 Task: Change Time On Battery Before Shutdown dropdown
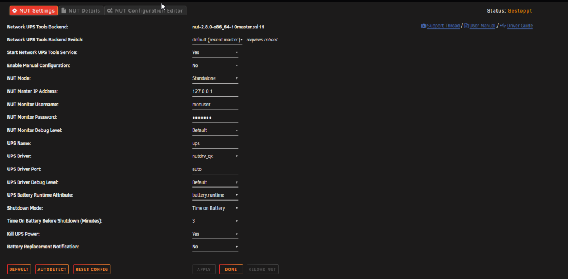[215, 221]
